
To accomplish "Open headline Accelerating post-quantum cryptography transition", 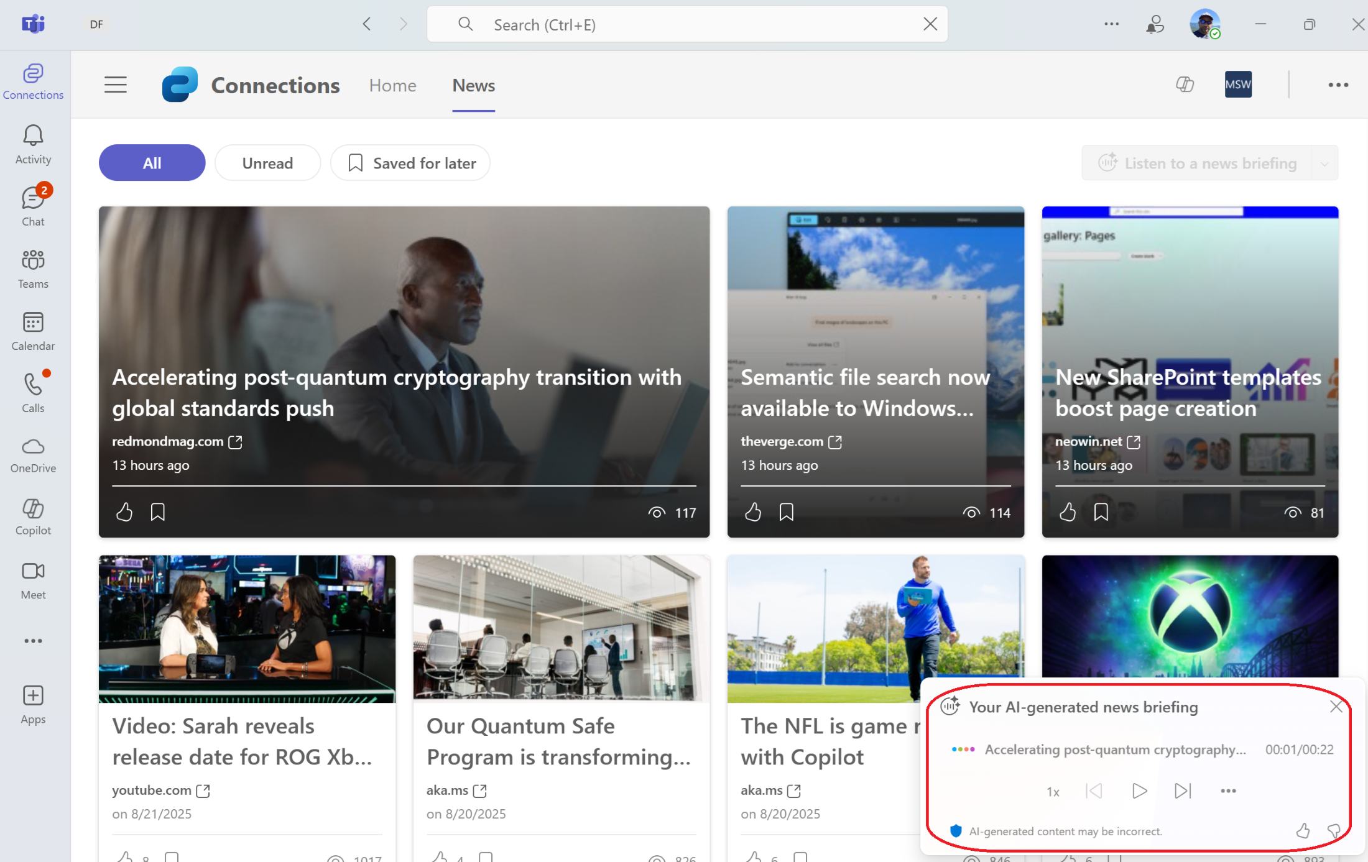I will (x=397, y=393).
